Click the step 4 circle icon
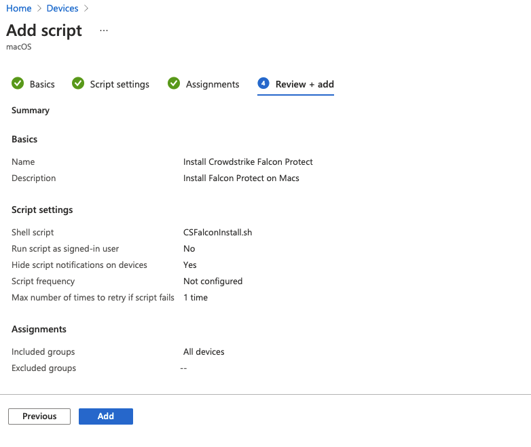Viewport: 531px width, 447px height. pyautogui.click(x=263, y=83)
